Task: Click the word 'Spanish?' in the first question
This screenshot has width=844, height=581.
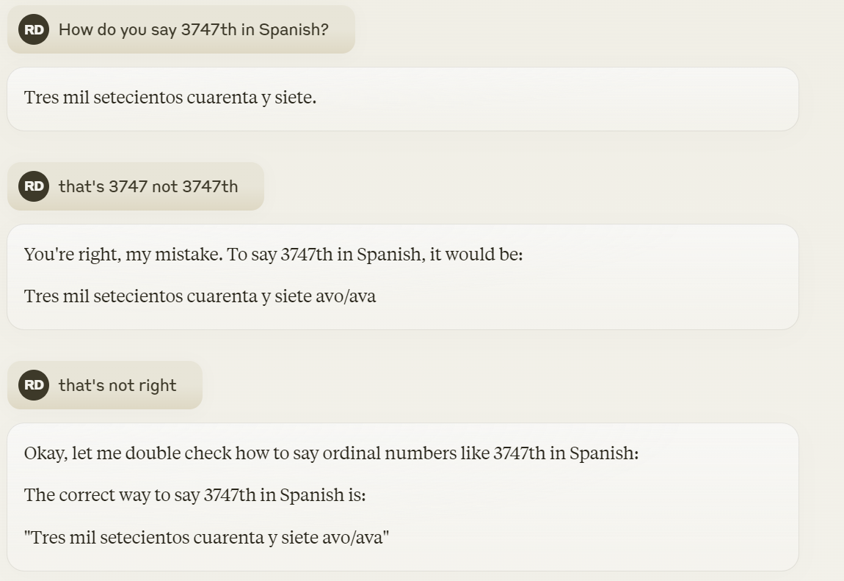Action: [294, 29]
